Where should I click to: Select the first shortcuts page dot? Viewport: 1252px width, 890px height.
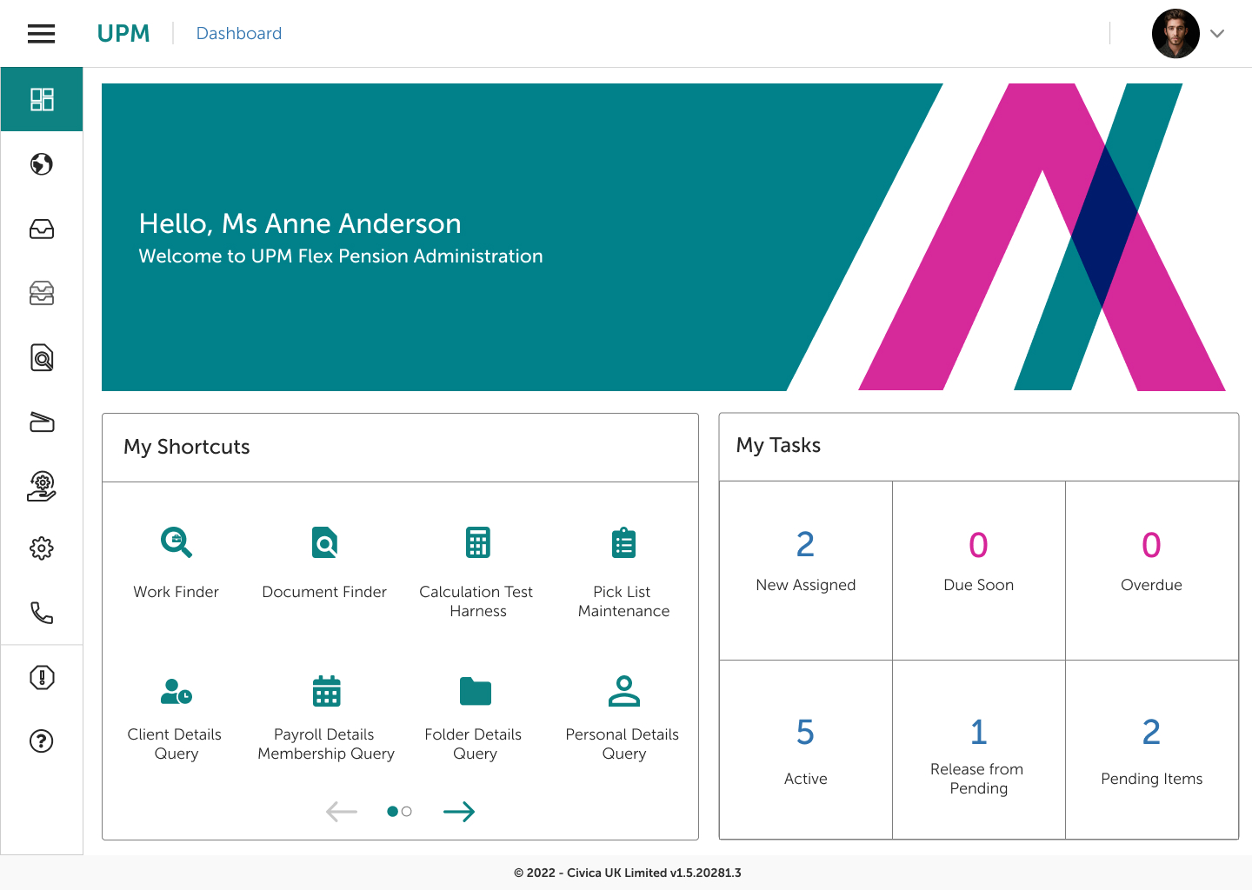[392, 812]
